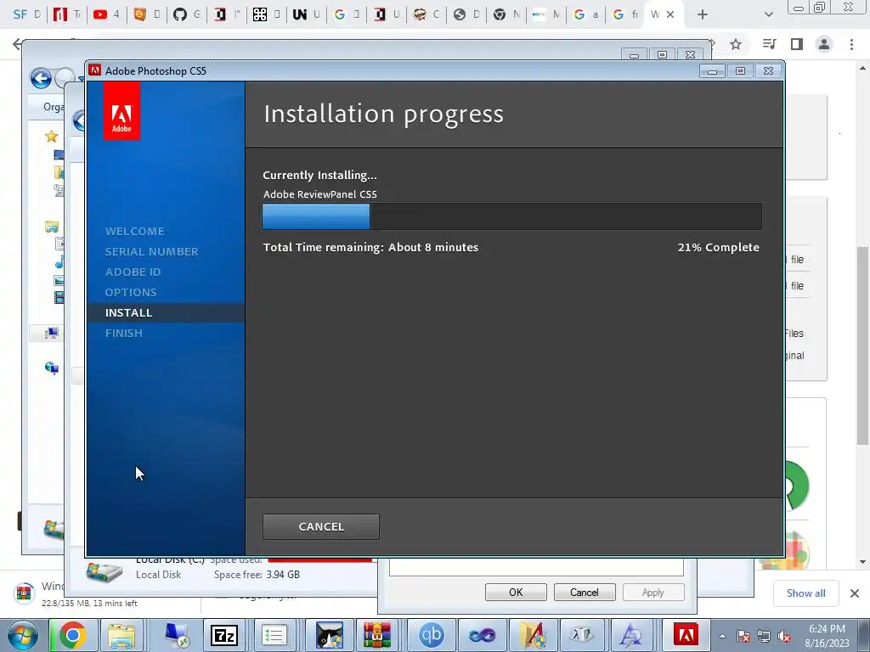Screen dimensions: 870x652
Task: Open Windows Explorer from the taskbar
Action: 121,635
